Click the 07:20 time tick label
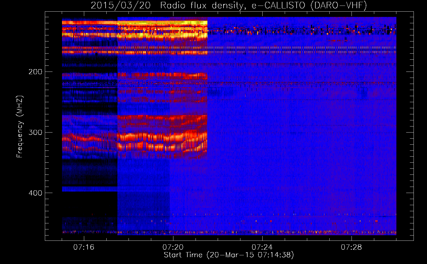Image resolution: width=427 pixels, height=264 pixels. [x=173, y=247]
